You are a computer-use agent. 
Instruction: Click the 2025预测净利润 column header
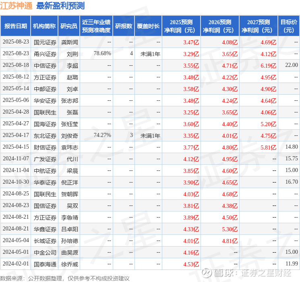pos(181,26)
